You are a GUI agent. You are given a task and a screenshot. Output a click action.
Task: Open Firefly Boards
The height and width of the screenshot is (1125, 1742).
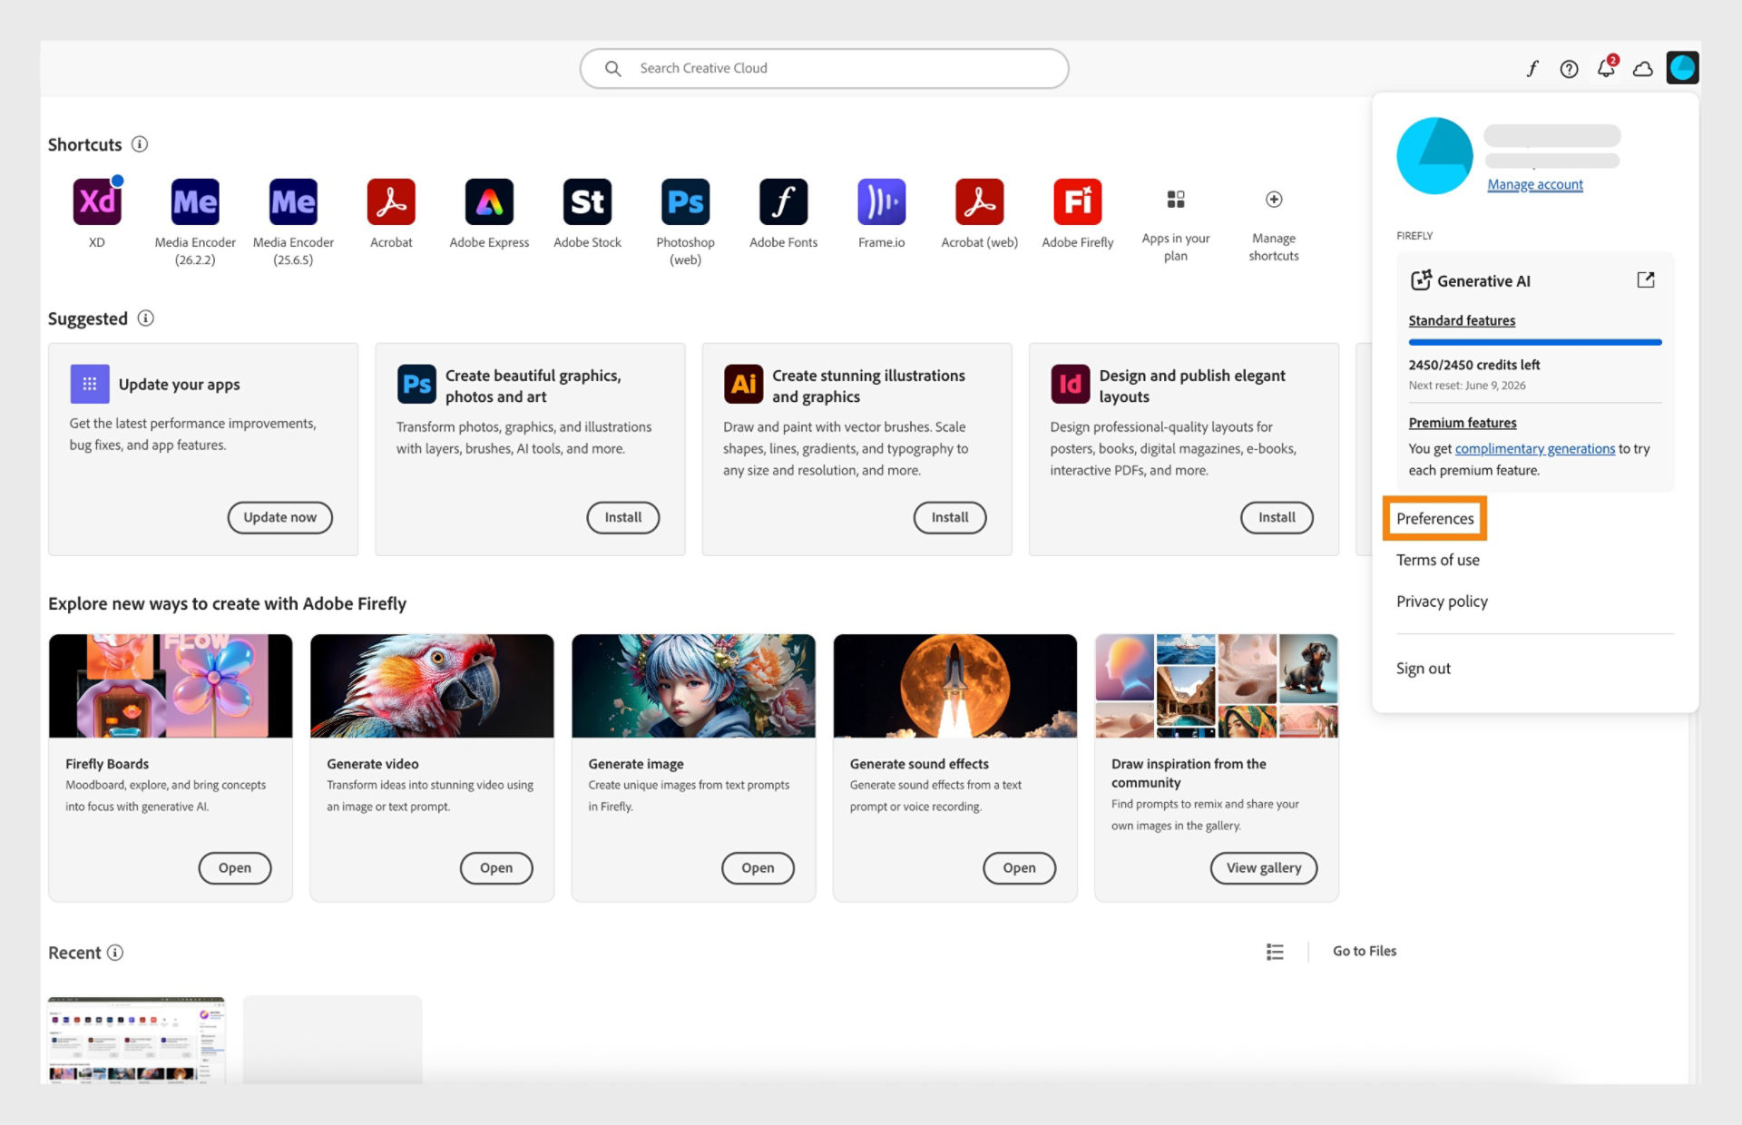(x=235, y=868)
